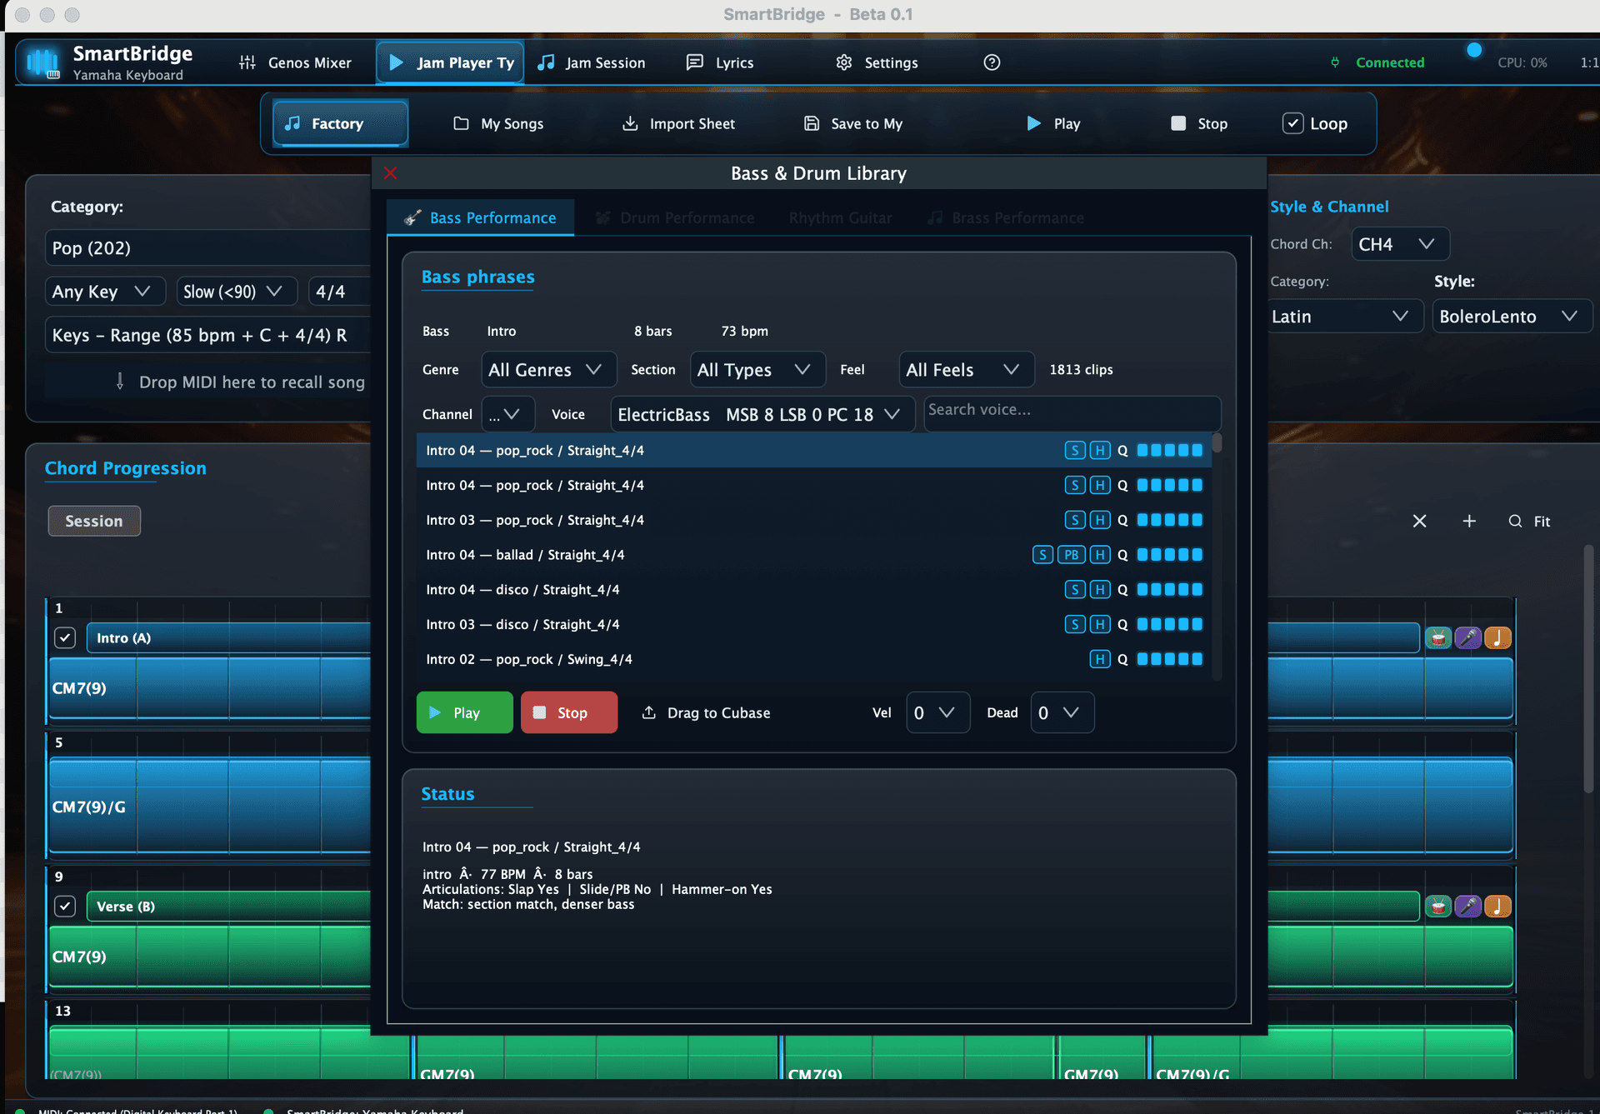Open the Genre All Genres dropdown
Screen dimensions: 1600x1114
[548, 370]
